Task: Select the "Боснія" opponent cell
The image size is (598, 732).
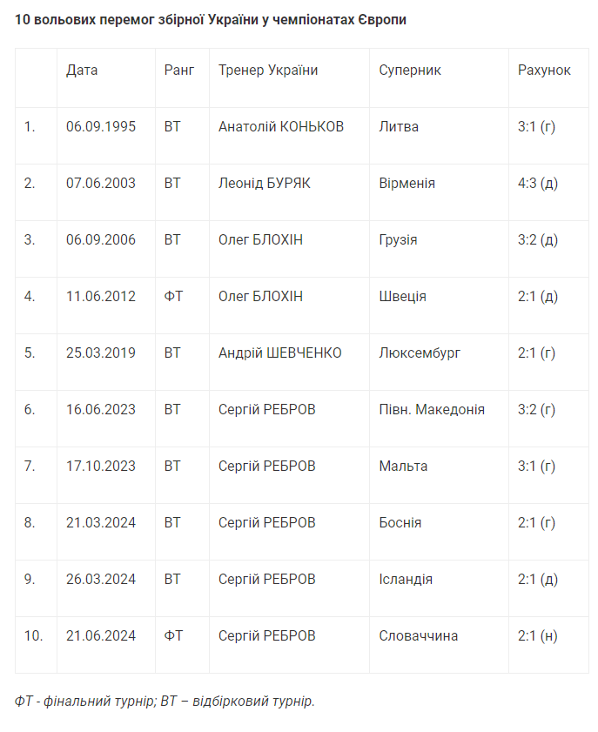Action: click(400, 523)
